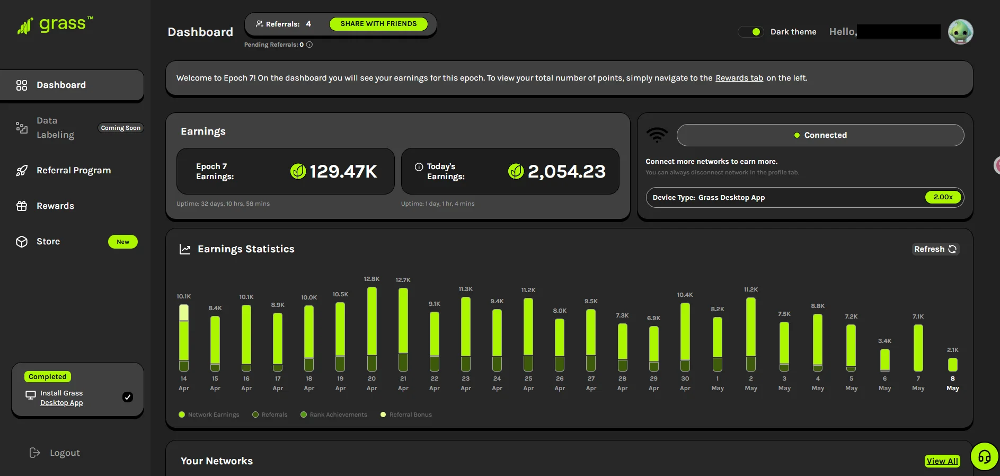Click the Coming Soon badge
This screenshot has height=476, width=1000.
pyautogui.click(x=121, y=128)
